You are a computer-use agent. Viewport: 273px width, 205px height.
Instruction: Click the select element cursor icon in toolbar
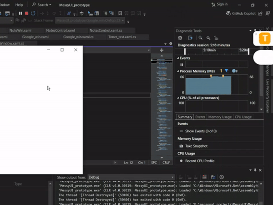click(90, 13)
